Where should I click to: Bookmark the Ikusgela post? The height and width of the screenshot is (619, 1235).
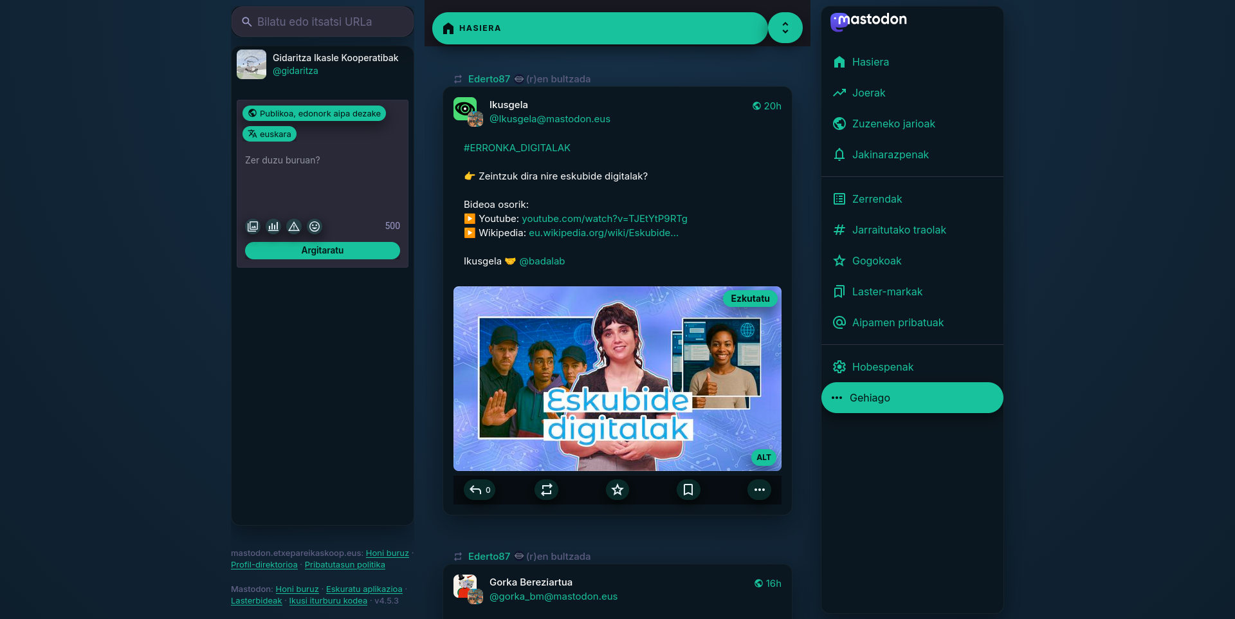tap(688, 490)
